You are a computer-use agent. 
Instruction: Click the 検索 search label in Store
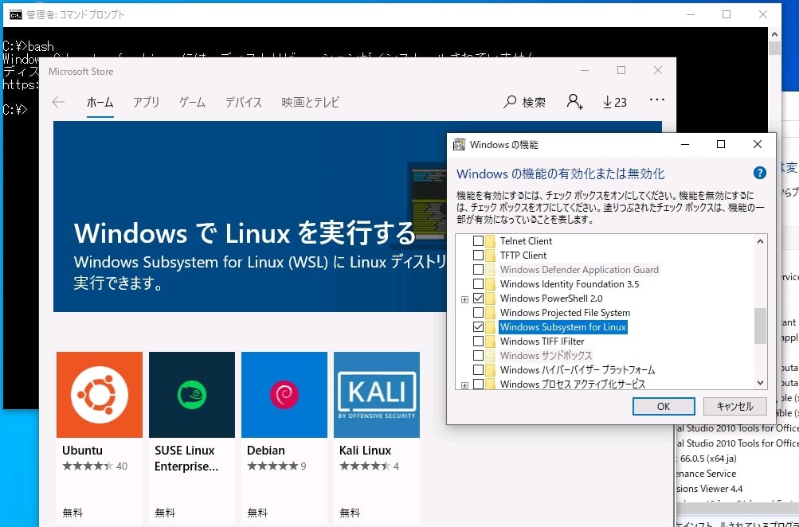[x=534, y=103]
